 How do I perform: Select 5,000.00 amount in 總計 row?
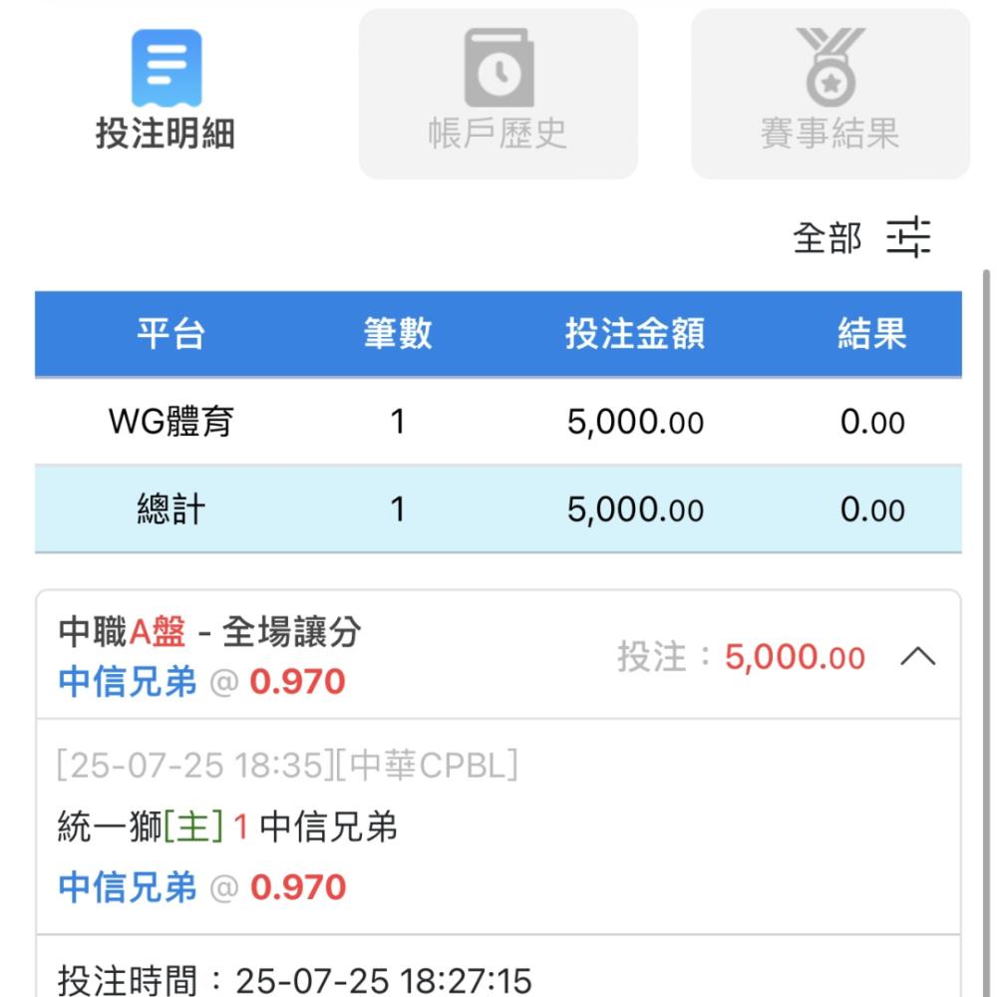(635, 509)
